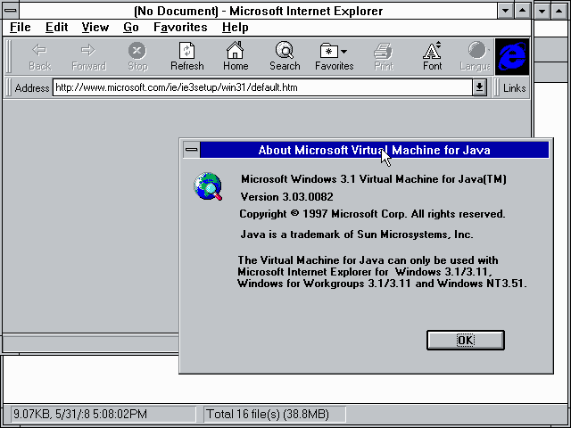Expand the Address bar history dropdown
Viewport: 571px width, 428px height.
pyautogui.click(x=480, y=87)
